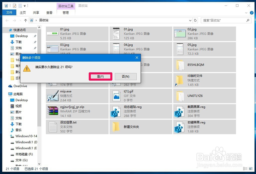
Task: Open the address bar dropdown arrow
Action: point(190,20)
